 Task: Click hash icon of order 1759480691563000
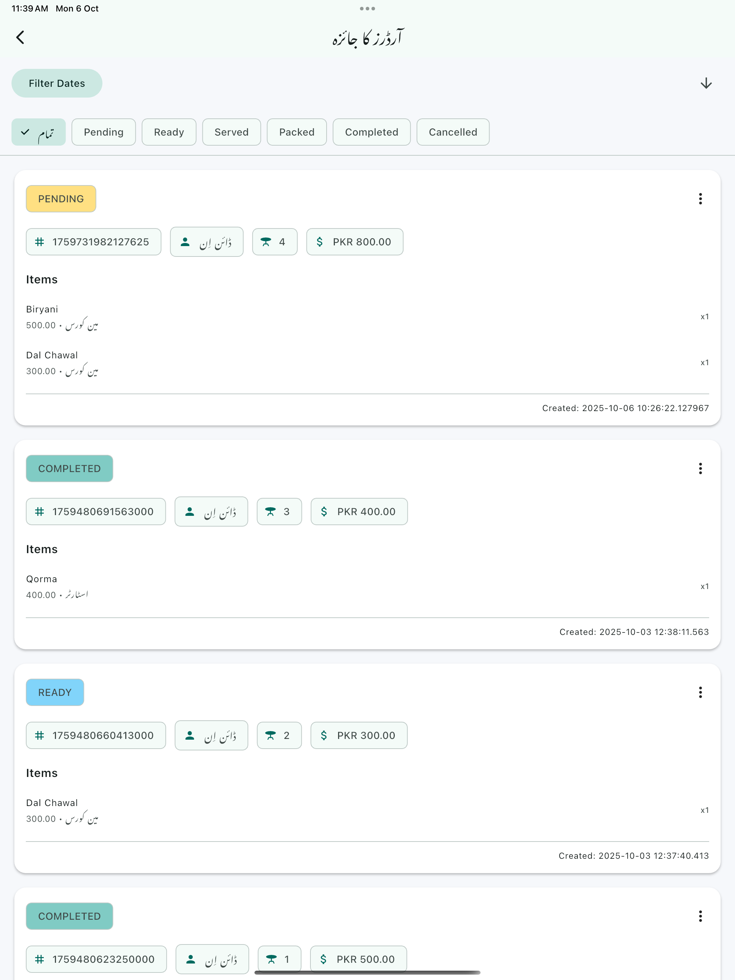(x=39, y=512)
